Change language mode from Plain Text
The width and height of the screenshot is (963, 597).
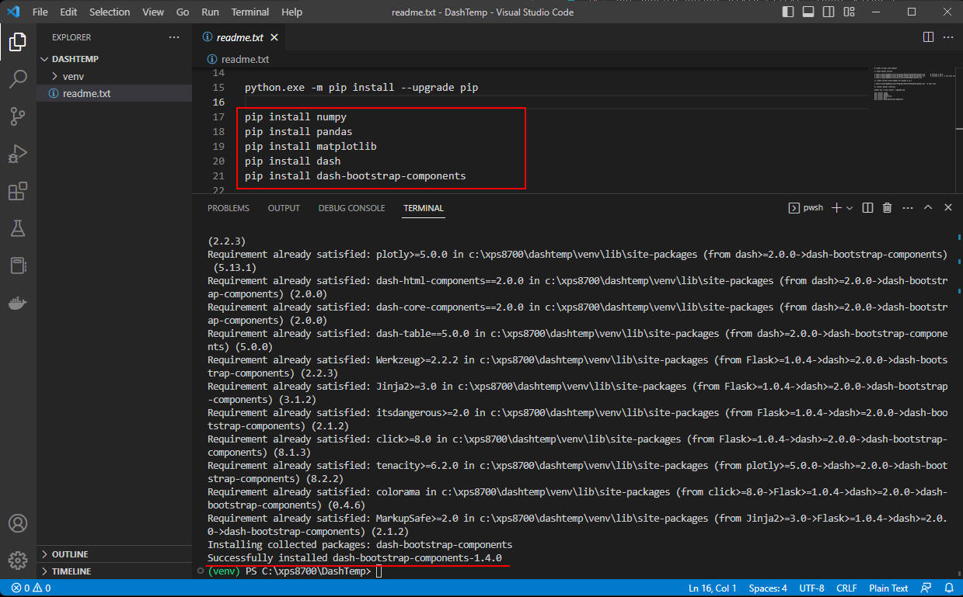point(888,588)
